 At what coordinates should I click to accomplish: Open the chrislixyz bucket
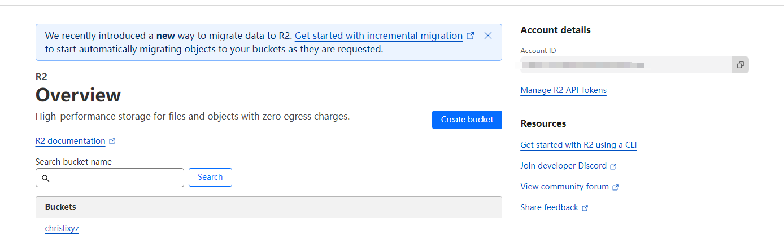click(62, 228)
